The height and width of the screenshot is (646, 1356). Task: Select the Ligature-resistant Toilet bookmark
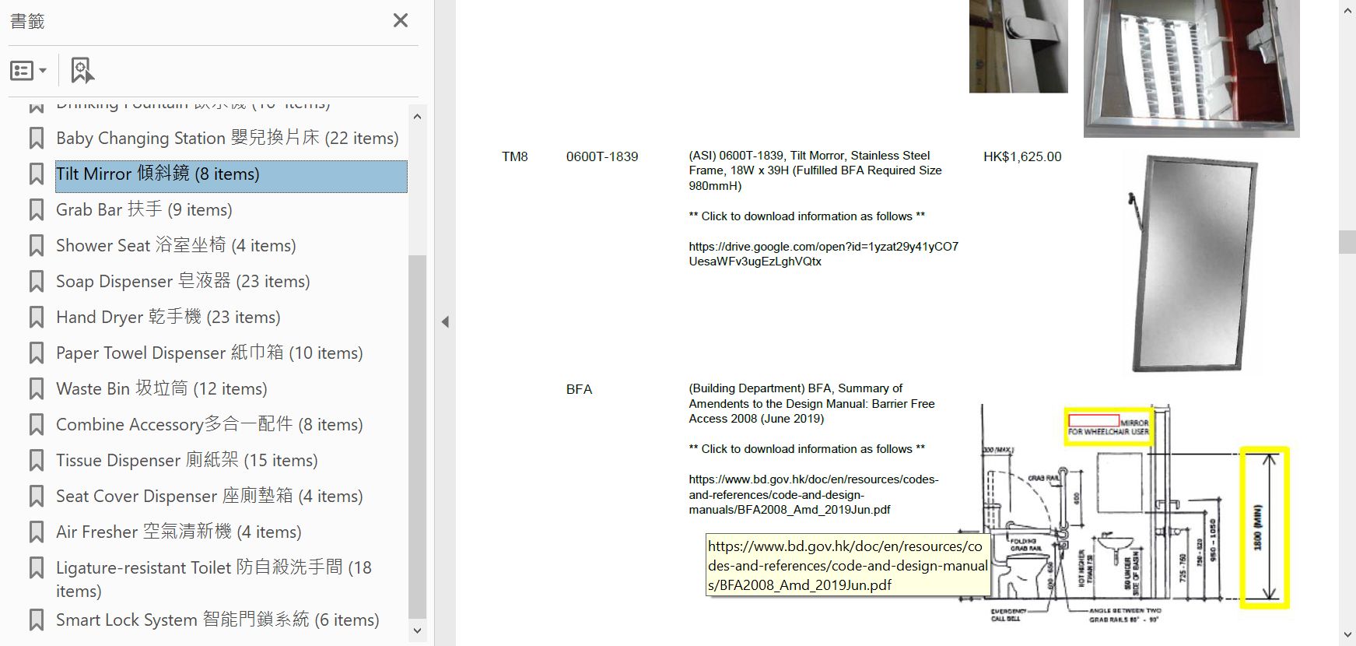214,579
